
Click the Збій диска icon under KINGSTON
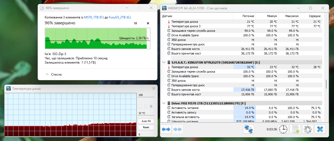coord(169,81)
